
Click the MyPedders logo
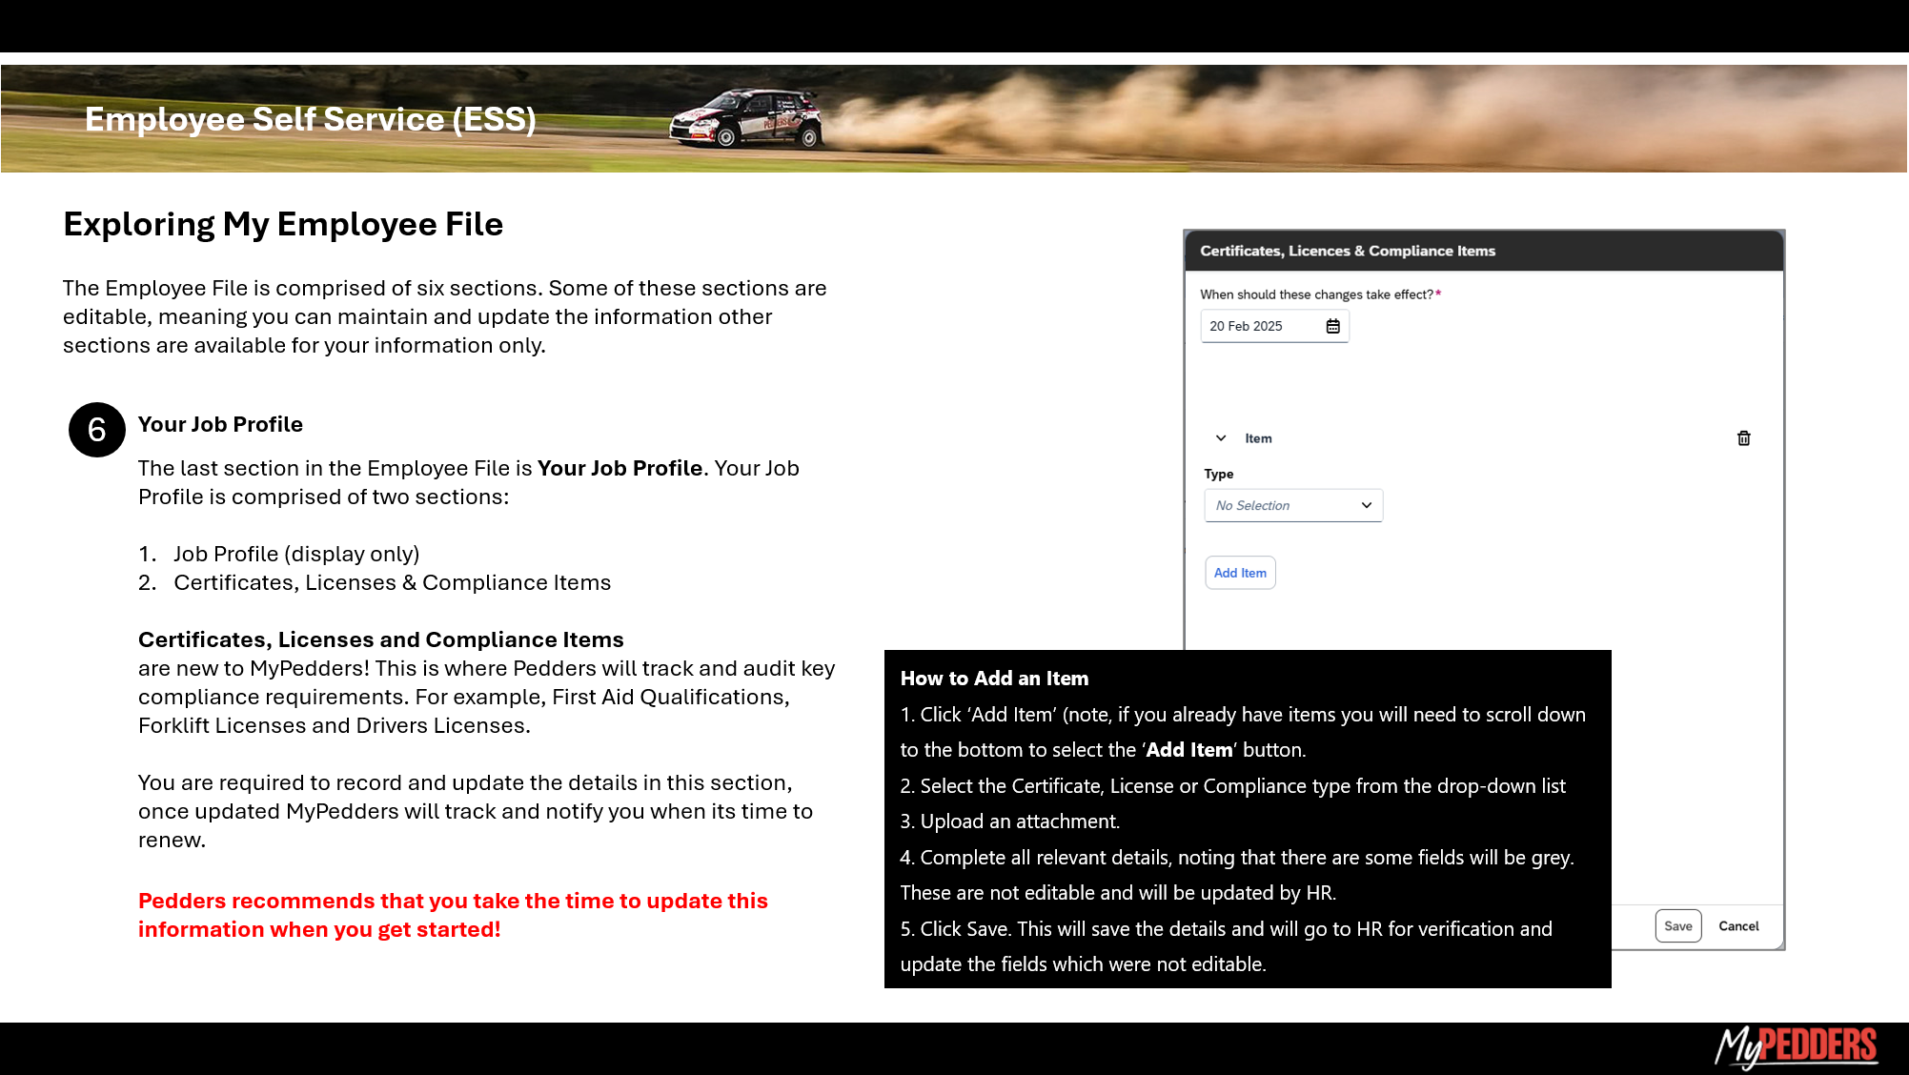tap(1796, 1046)
